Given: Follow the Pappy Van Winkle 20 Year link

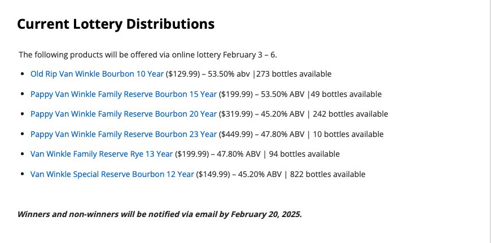Looking at the screenshot, I should pyautogui.click(x=124, y=114).
